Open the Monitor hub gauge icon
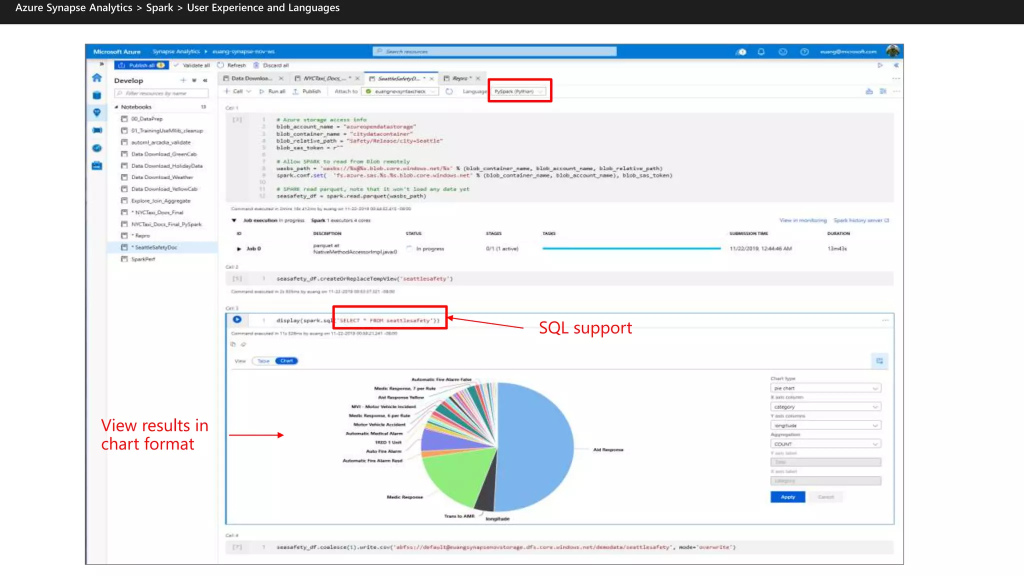1024x576 pixels. (x=97, y=148)
